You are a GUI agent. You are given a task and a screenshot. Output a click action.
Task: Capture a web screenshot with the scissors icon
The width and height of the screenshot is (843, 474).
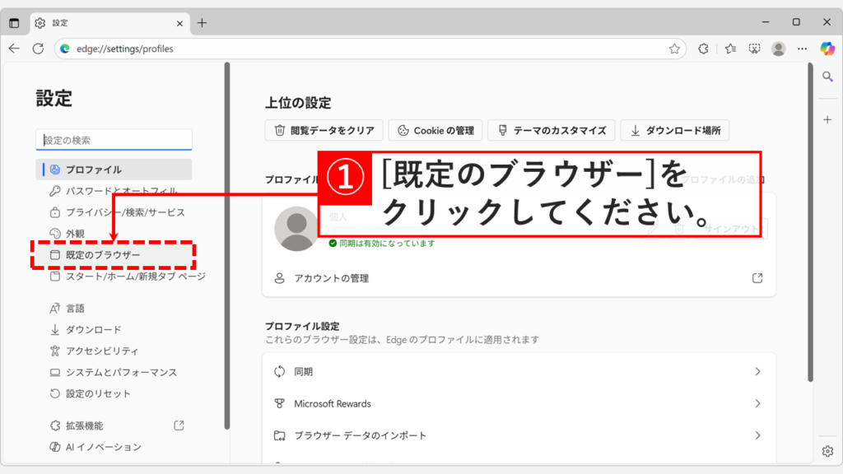coord(753,49)
